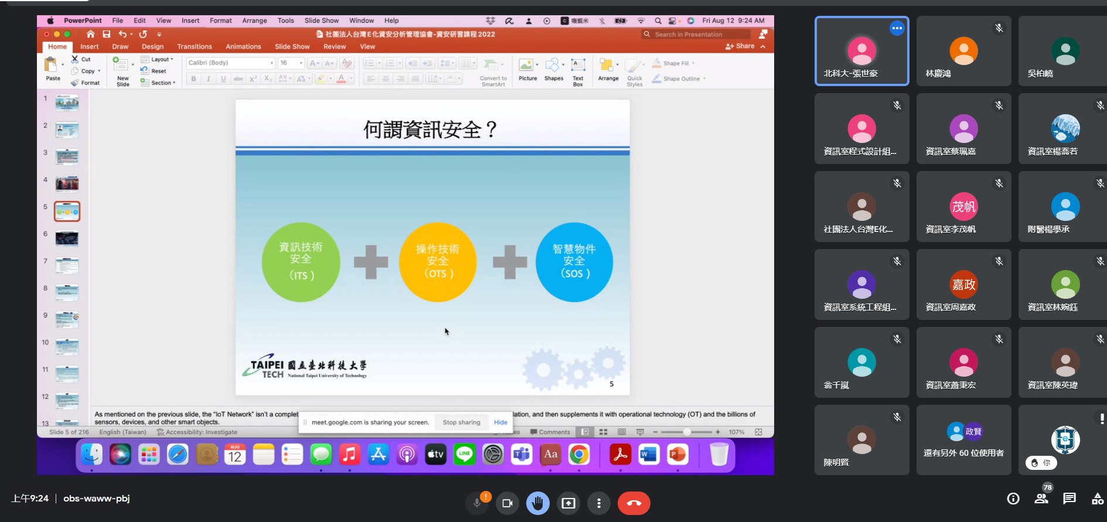Insert a Text Box

(578, 72)
